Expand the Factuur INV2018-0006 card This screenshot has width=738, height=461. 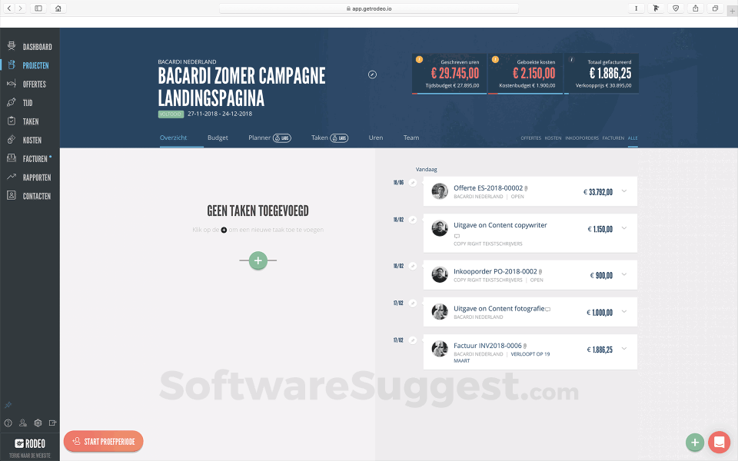click(x=624, y=349)
